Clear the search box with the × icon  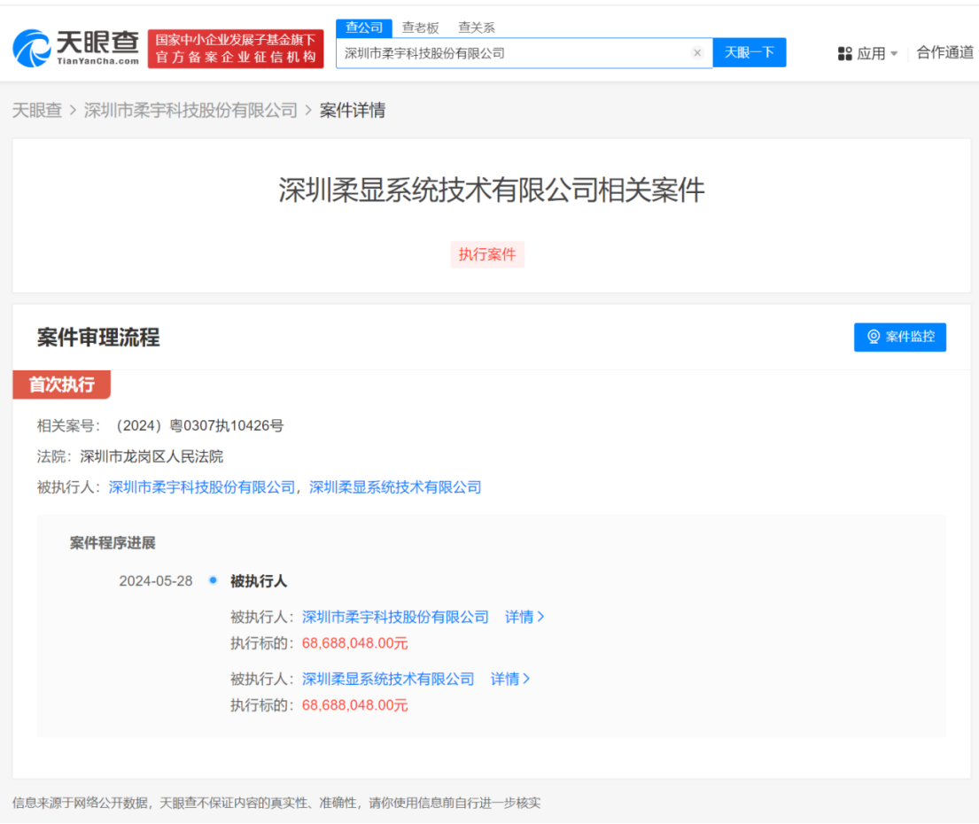click(x=698, y=52)
